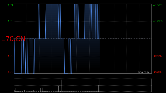
Task: Click the L70.CN ticker symbol
Action: pyautogui.click(x=13, y=39)
